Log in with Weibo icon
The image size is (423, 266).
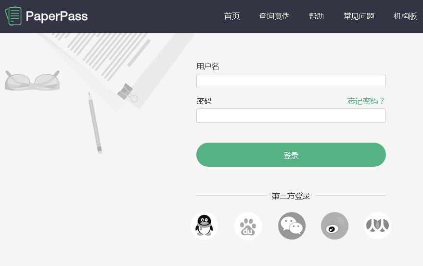(x=334, y=226)
